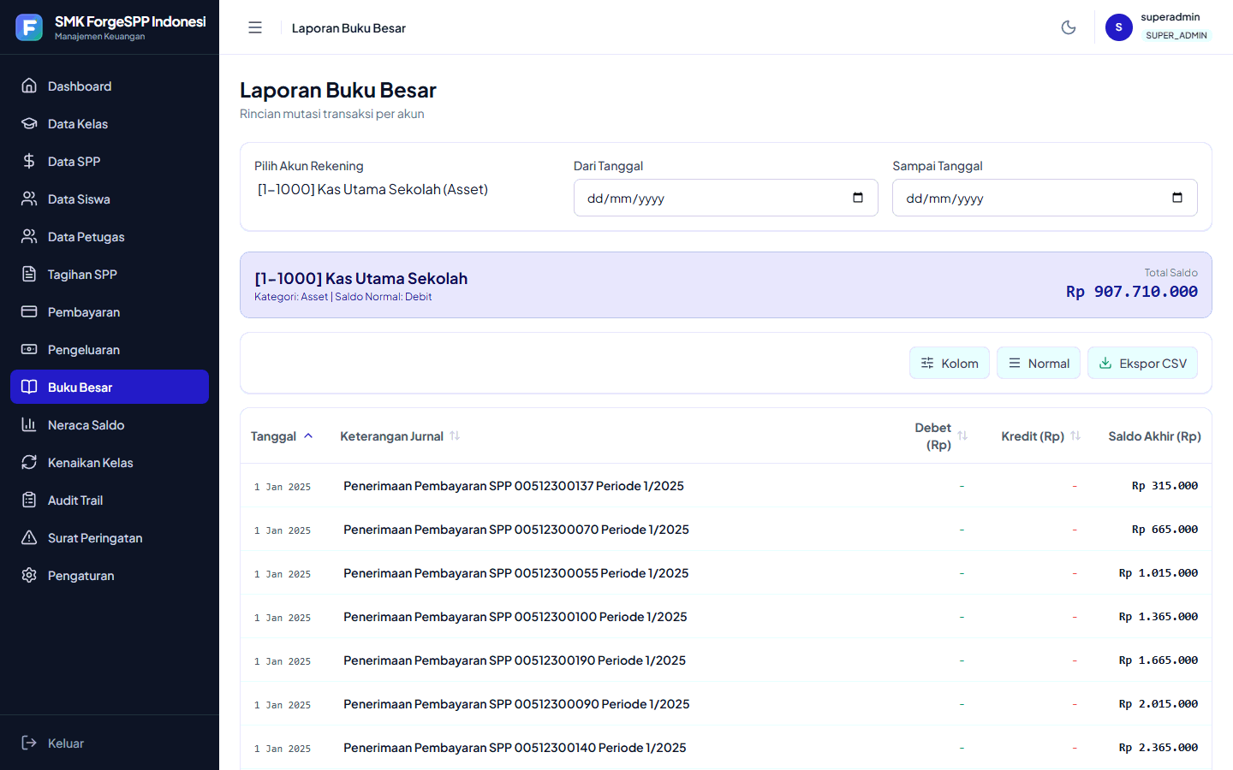This screenshot has height=770, width=1233.
Task: Click the sliders icon on Kolom button
Action: (927, 363)
